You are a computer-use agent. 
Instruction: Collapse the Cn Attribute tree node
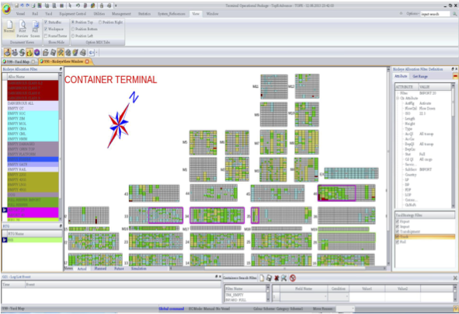click(398, 98)
